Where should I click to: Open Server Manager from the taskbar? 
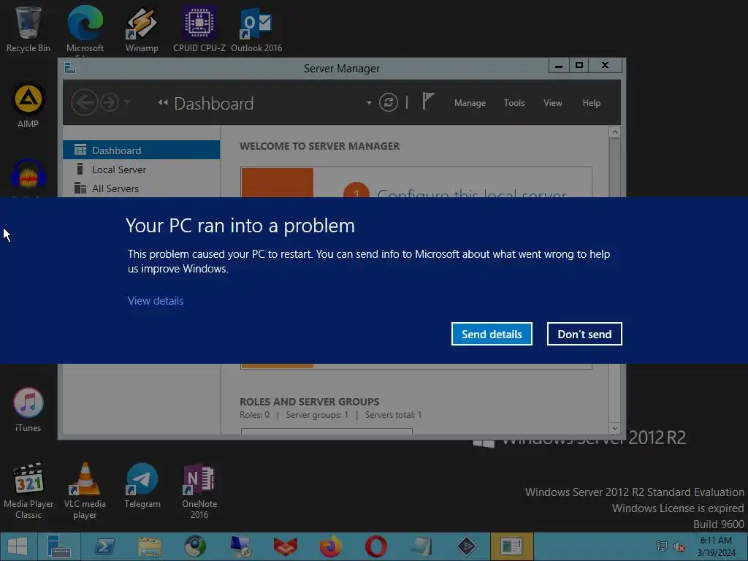click(58, 546)
